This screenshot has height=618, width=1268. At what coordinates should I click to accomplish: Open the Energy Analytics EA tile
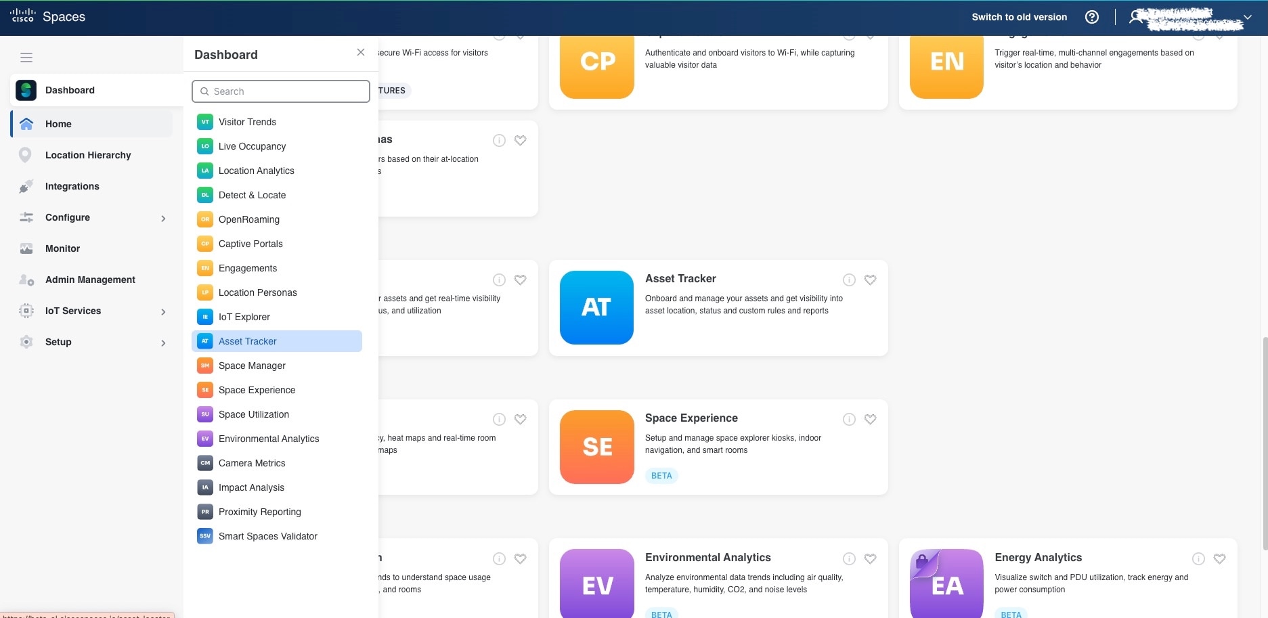[x=946, y=583]
